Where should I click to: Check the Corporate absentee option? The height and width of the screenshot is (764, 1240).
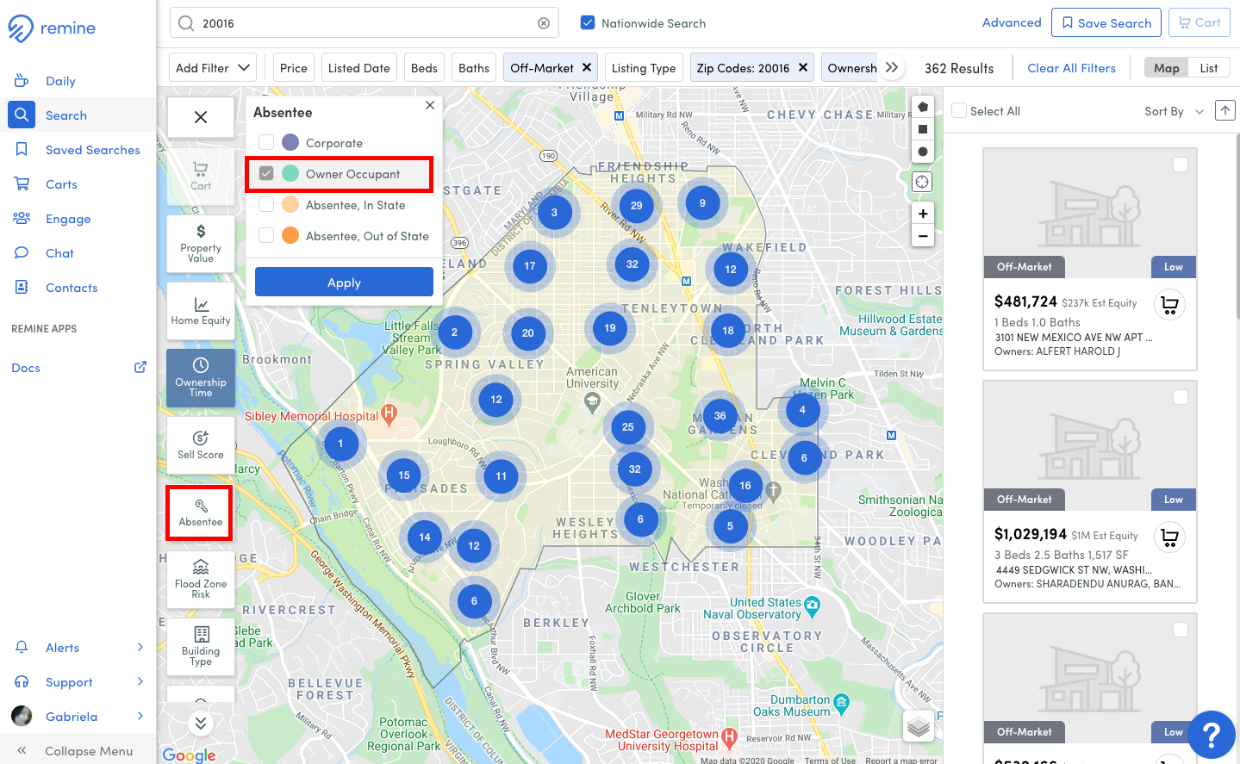pyautogui.click(x=266, y=142)
